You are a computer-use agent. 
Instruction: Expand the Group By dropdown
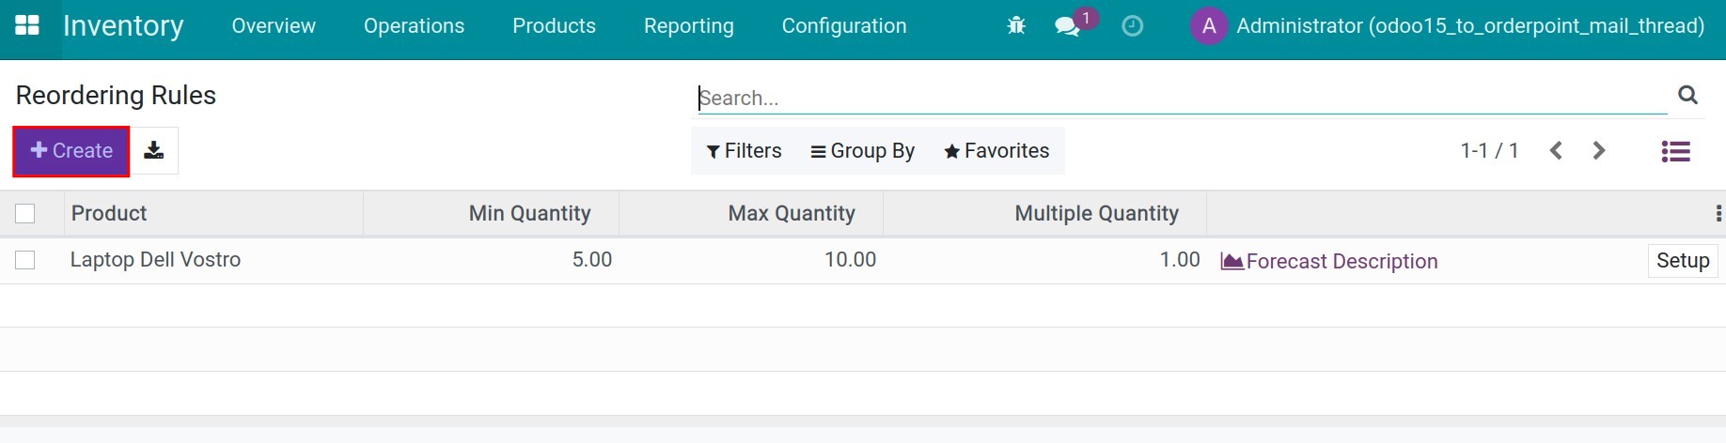click(862, 151)
